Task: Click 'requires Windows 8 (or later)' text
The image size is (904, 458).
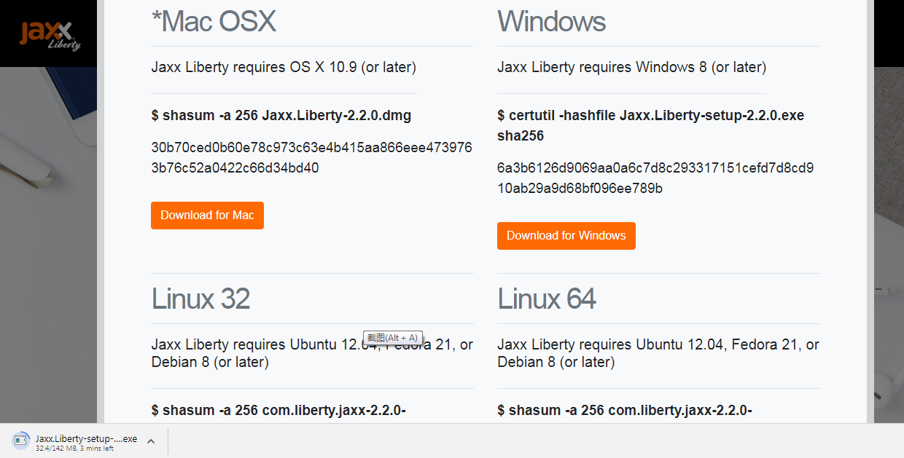Action: click(672, 67)
